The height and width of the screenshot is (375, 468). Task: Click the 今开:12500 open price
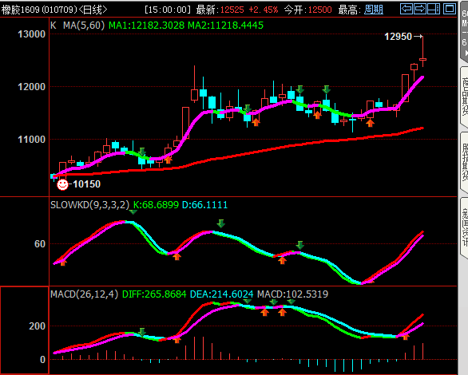307,10
